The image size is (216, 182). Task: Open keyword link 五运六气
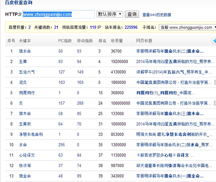click(27, 72)
